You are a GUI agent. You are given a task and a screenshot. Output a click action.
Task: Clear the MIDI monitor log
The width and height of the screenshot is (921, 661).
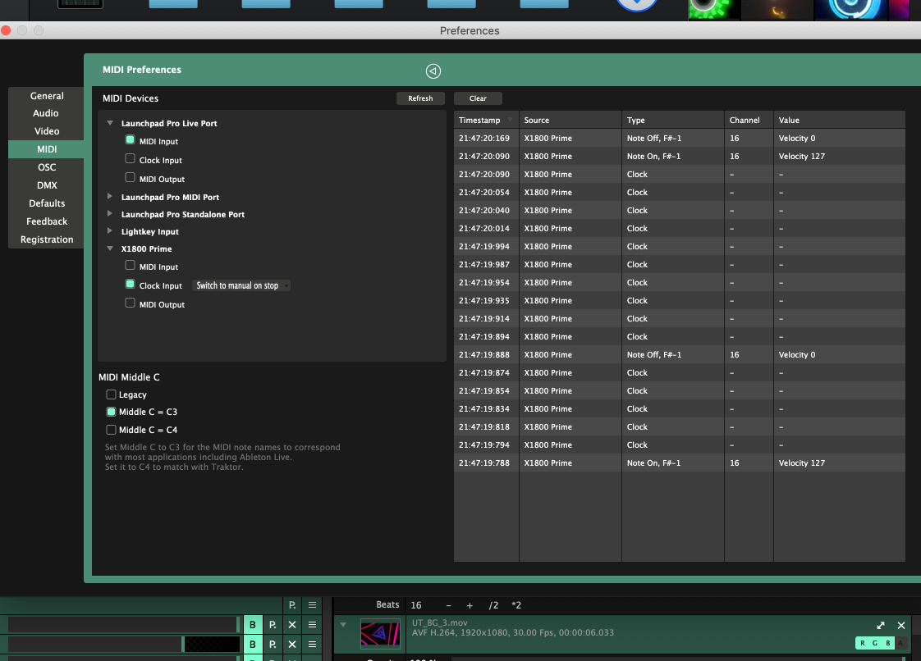tap(478, 98)
